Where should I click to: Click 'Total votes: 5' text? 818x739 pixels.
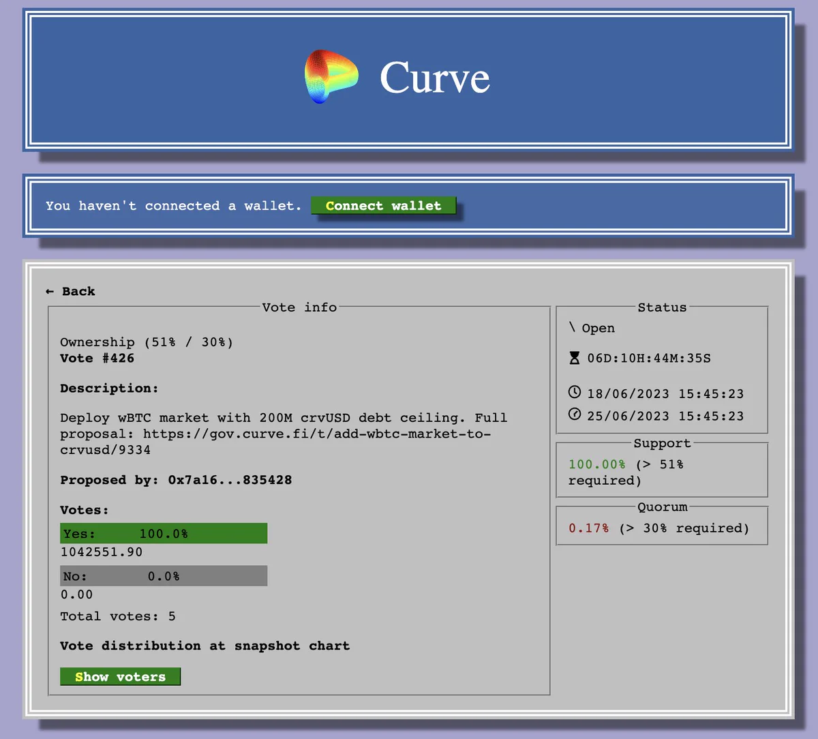(118, 616)
